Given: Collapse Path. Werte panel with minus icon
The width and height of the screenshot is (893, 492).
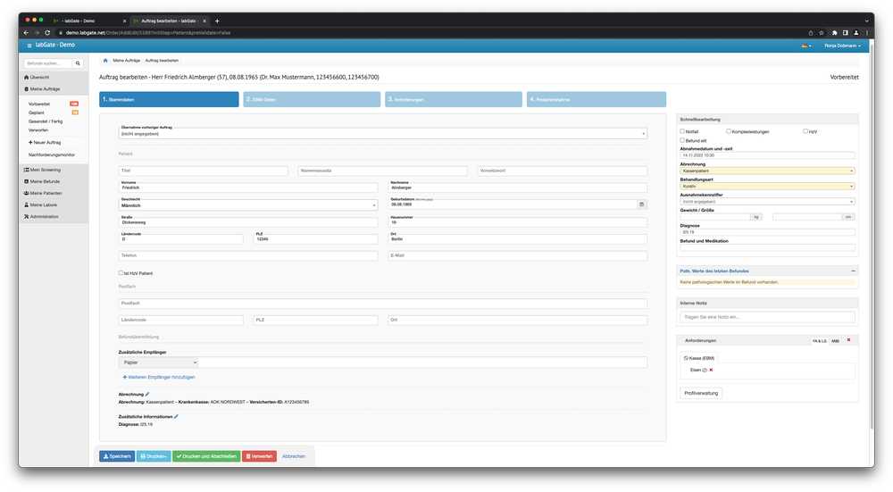Looking at the screenshot, I should (852, 271).
